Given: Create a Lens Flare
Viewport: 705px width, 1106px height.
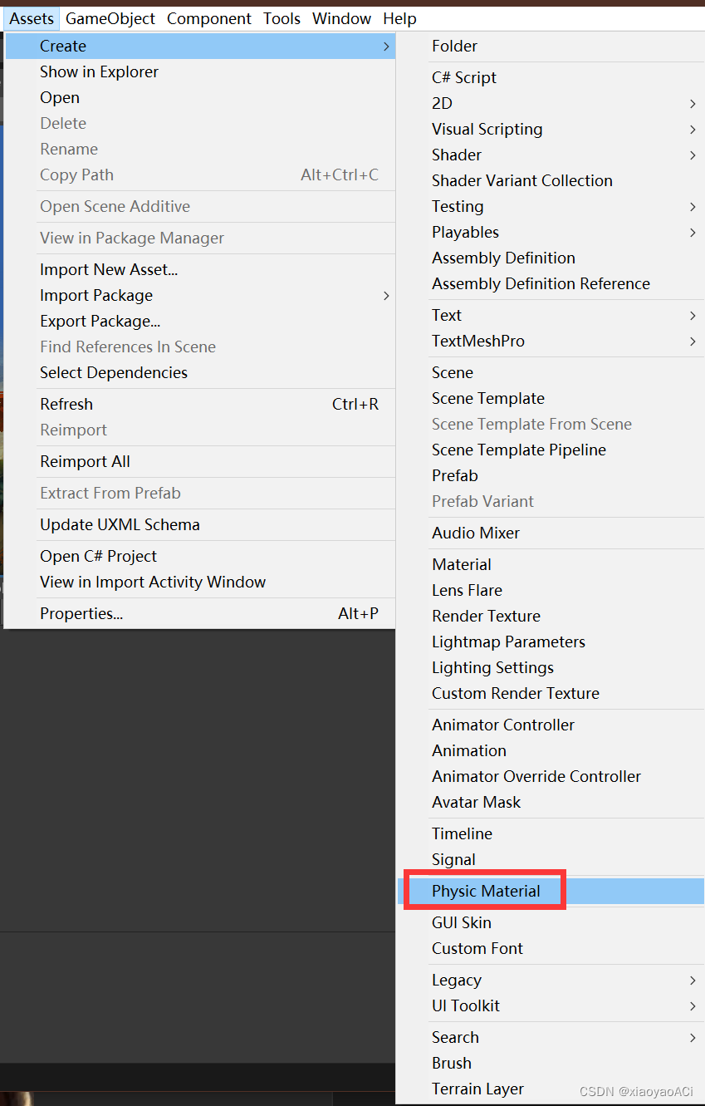Looking at the screenshot, I should (551, 590).
